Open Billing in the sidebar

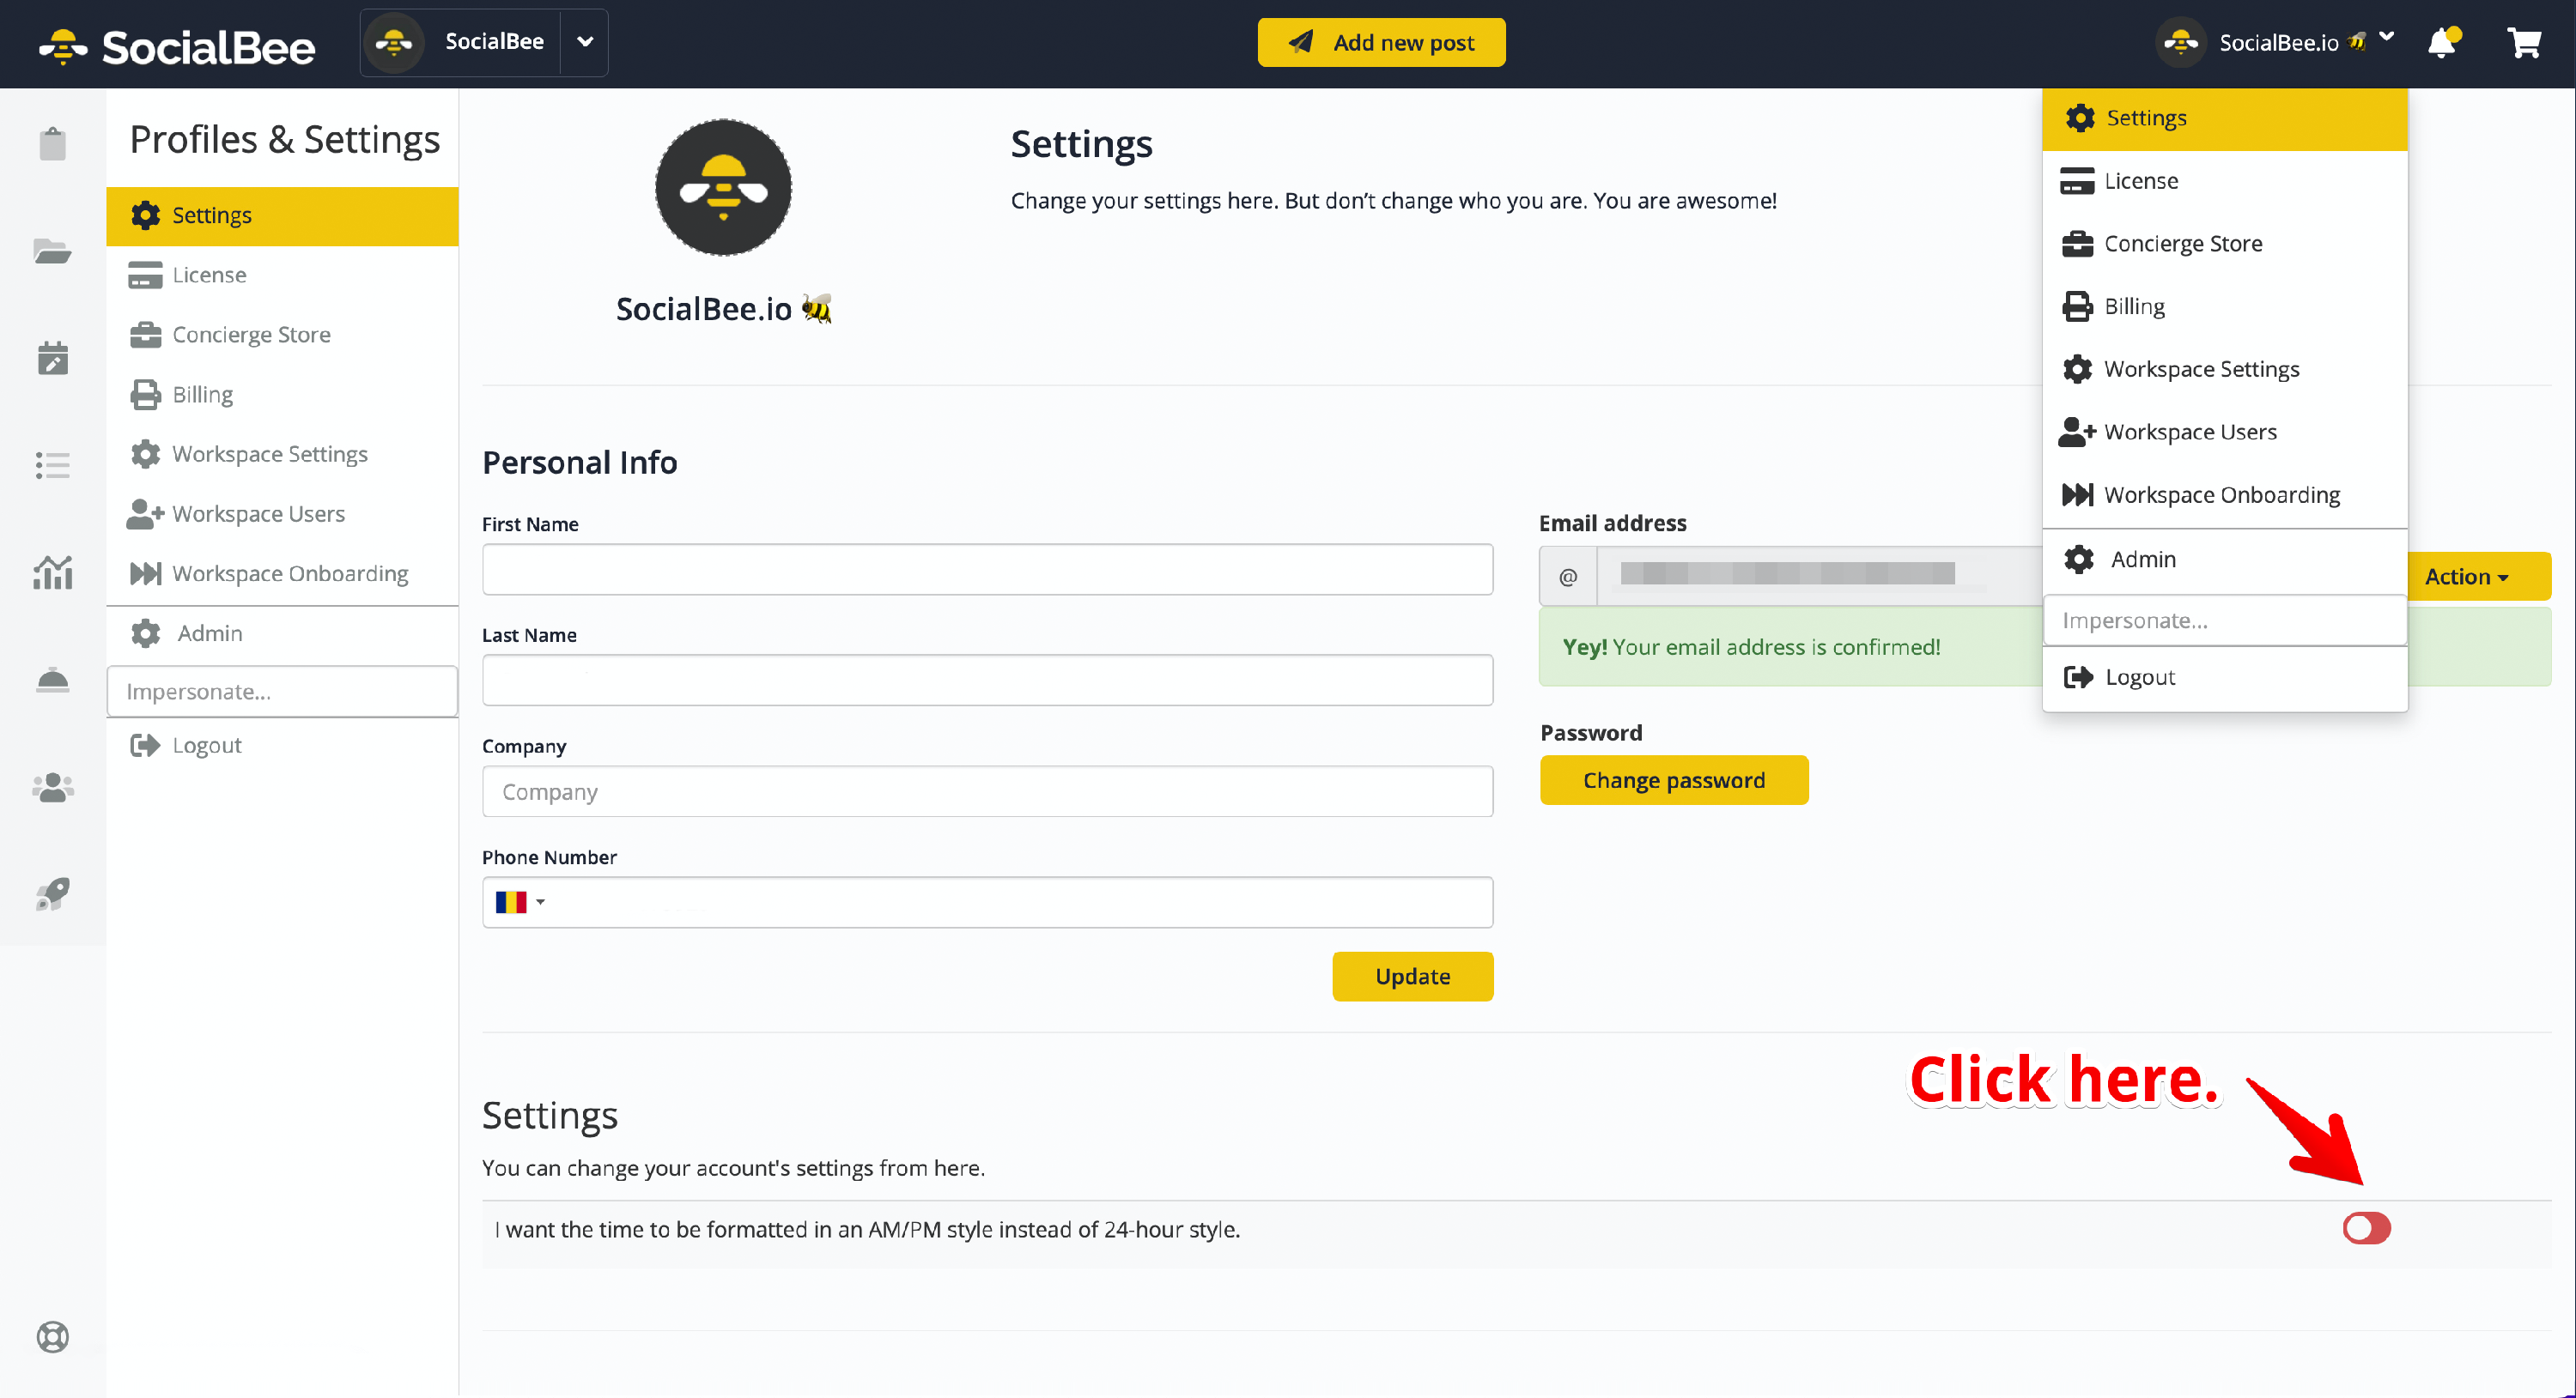pos(282,395)
